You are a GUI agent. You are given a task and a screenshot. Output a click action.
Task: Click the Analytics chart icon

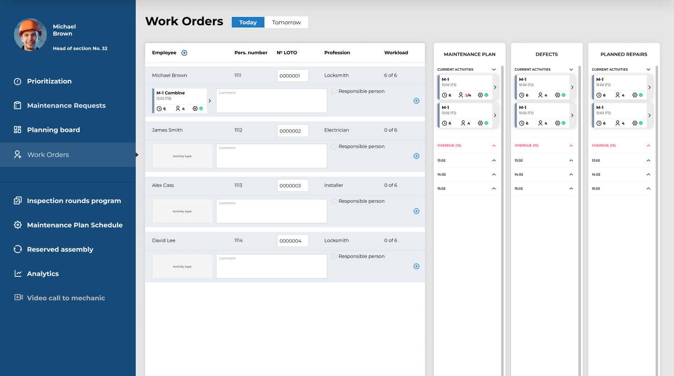[x=18, y=274]
